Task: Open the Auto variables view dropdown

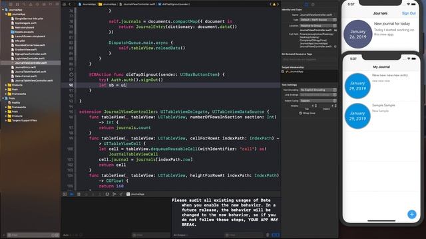Action: coord(67,235)
